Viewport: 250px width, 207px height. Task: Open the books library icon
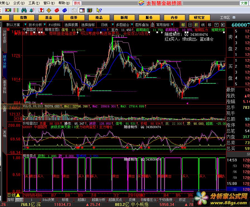tap(90, 10)
